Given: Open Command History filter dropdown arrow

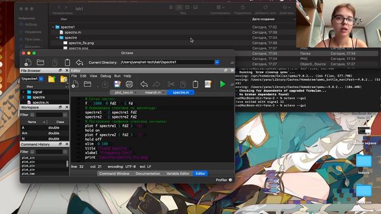Looking at the screenshot, I should point(65,152).
